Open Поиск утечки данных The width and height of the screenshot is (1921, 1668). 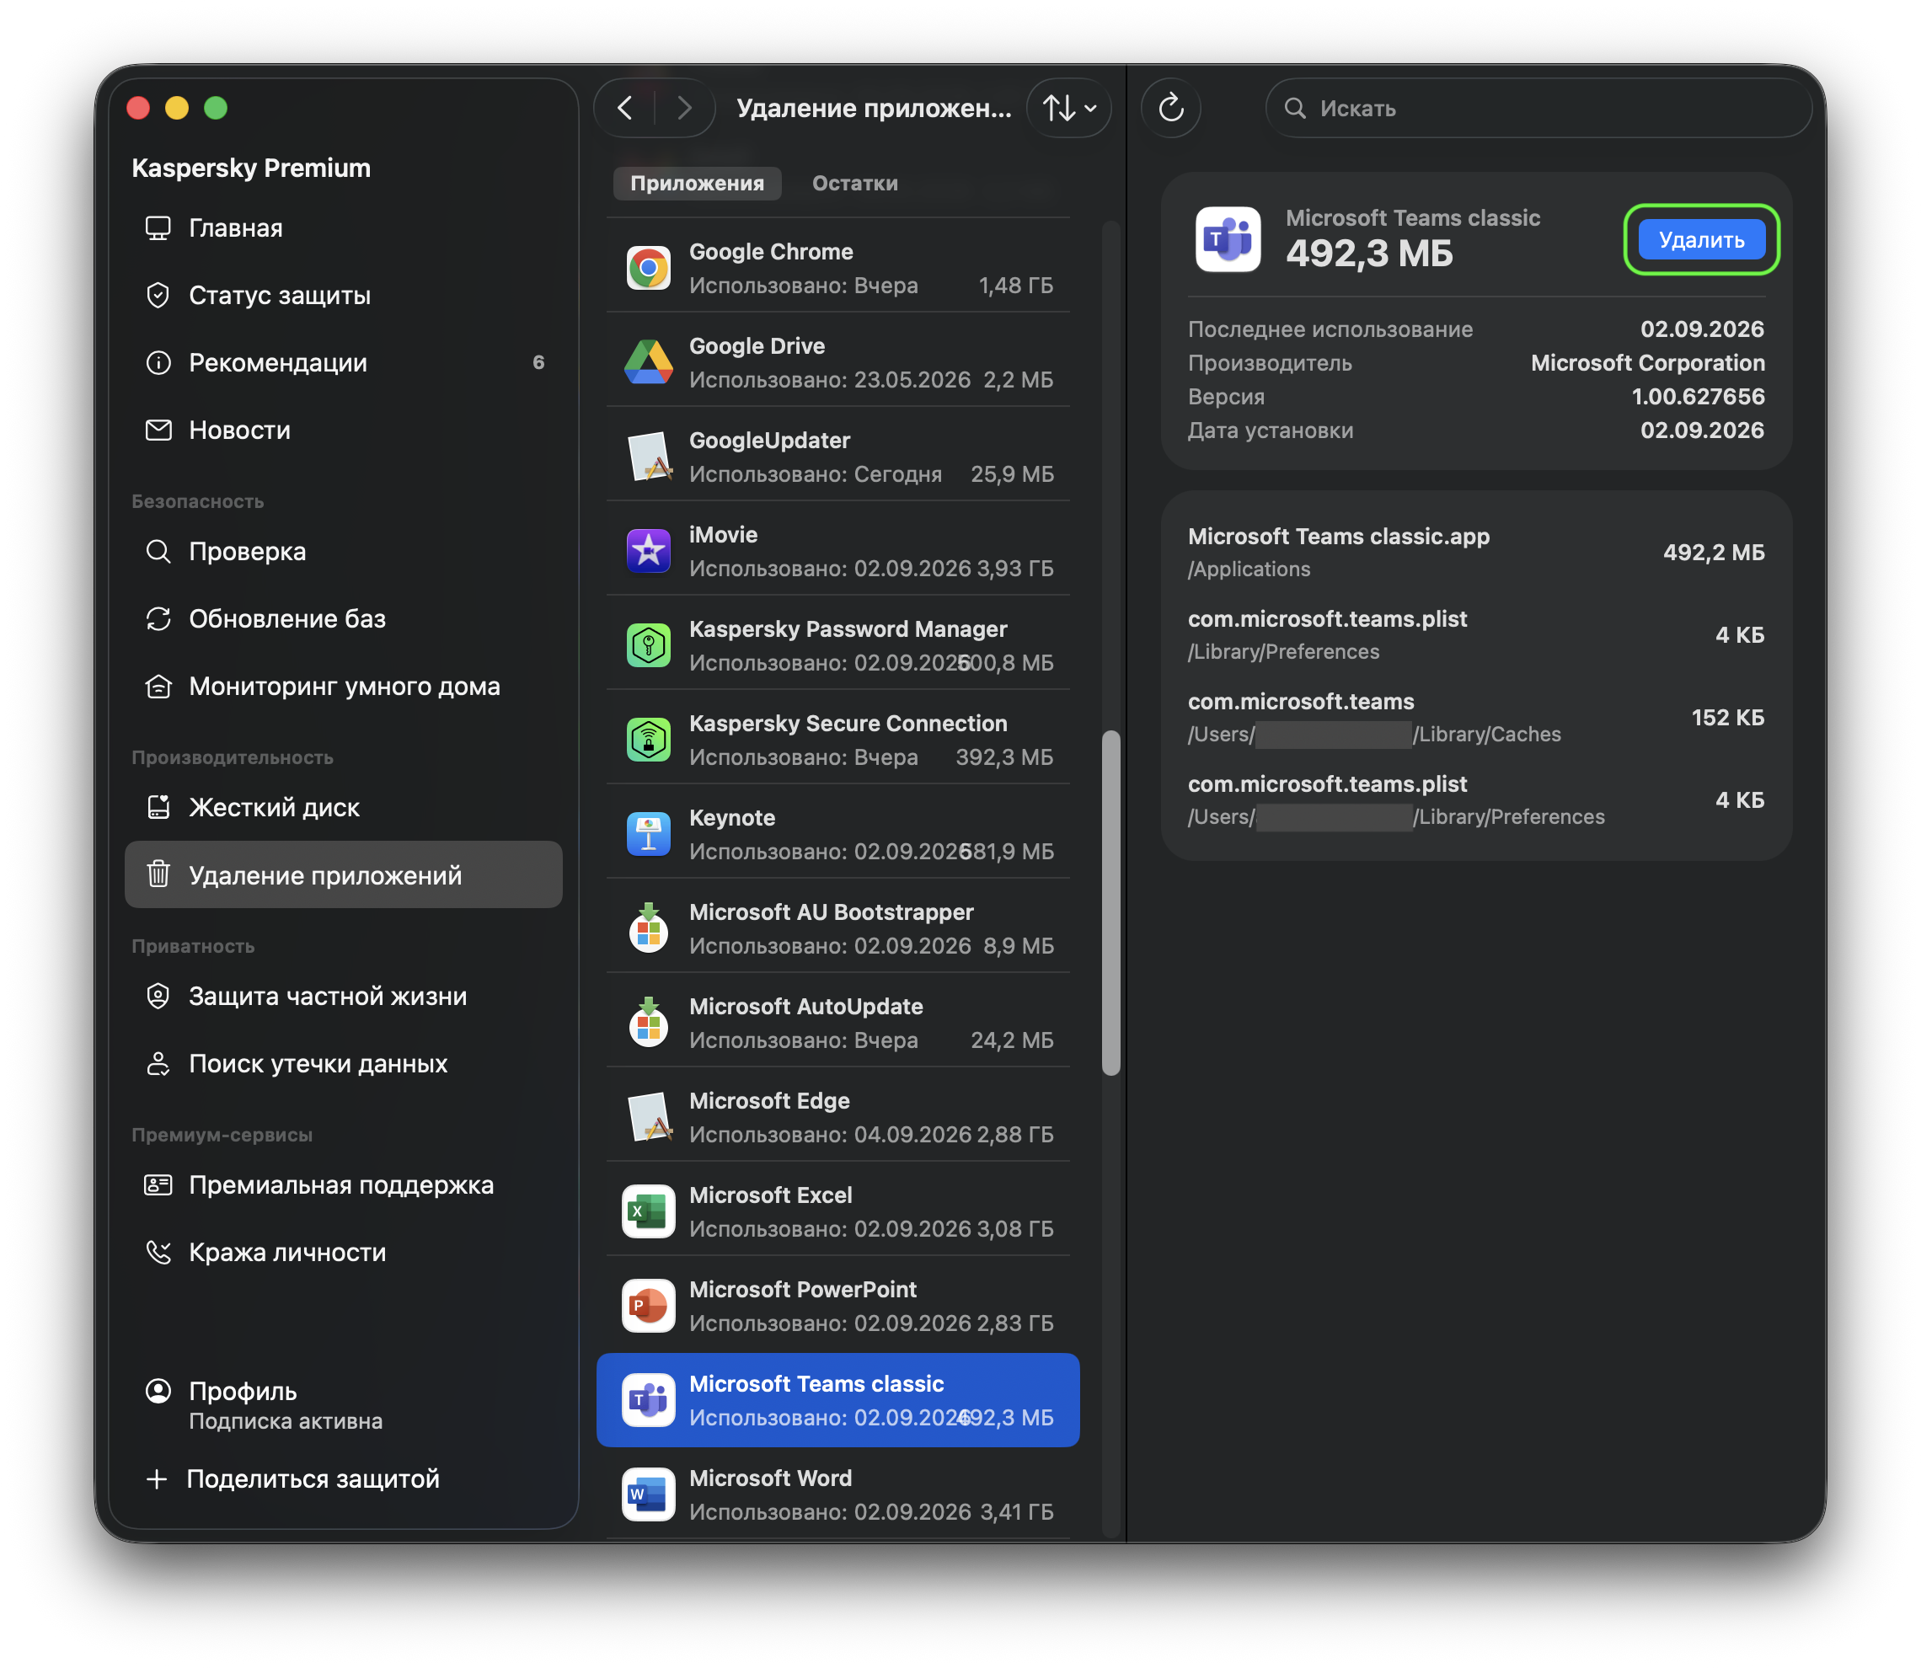[x=344, y=1064]
